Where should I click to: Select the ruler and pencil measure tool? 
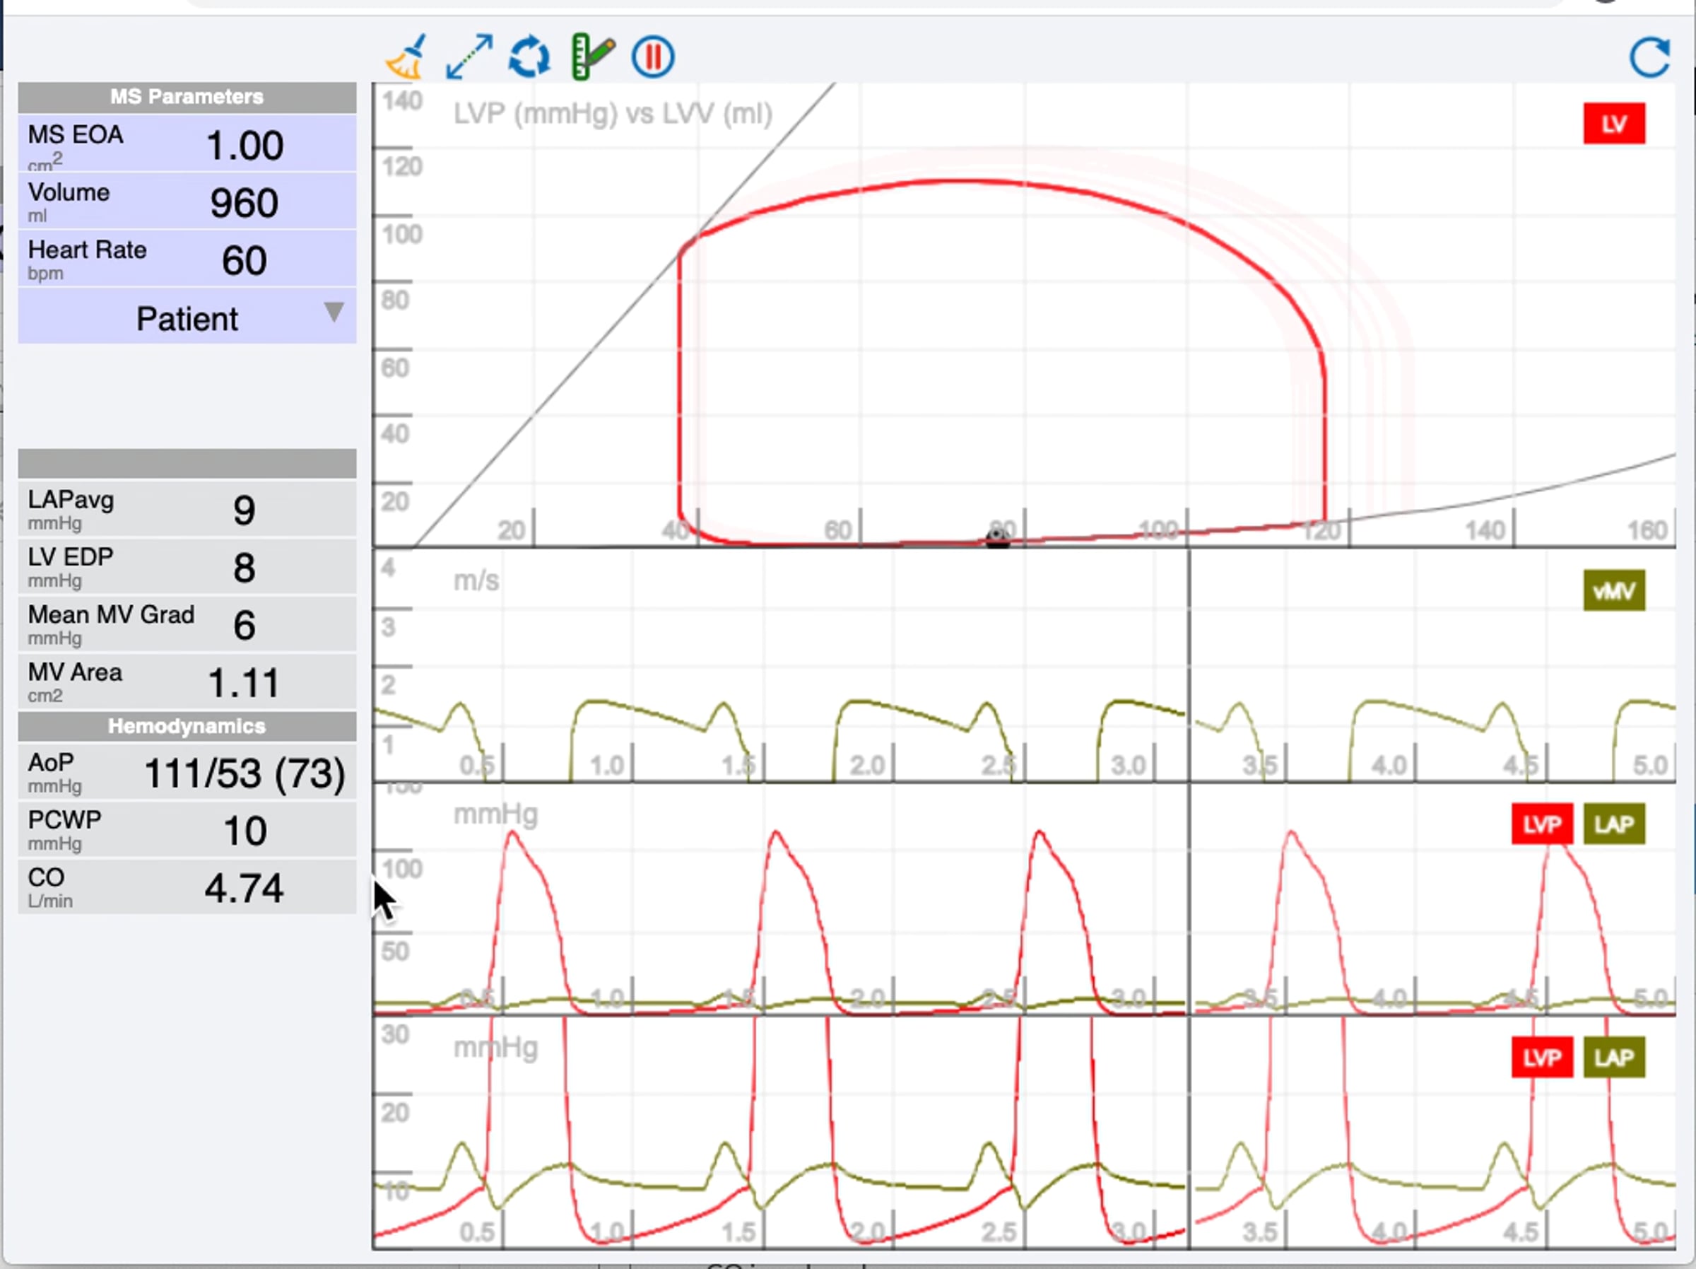[592, 57]
